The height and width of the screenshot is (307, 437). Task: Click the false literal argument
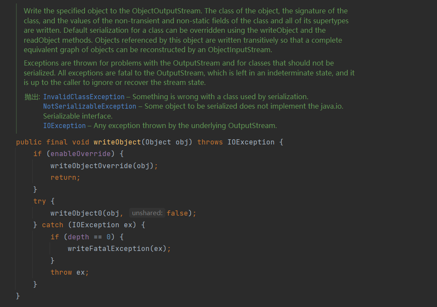[x=177, y=213]
